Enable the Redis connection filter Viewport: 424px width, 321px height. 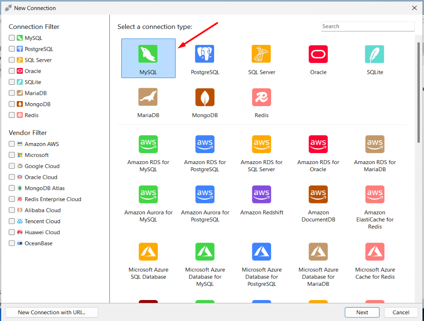point(12,115)
